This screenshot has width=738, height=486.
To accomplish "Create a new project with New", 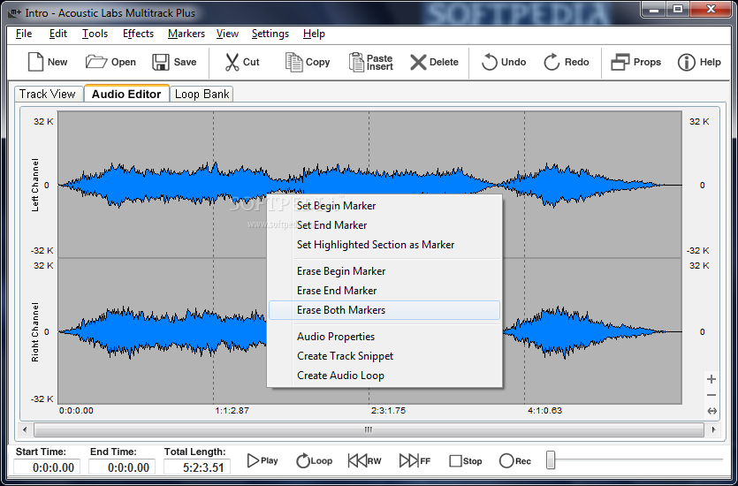I will (x=47, y=62).
